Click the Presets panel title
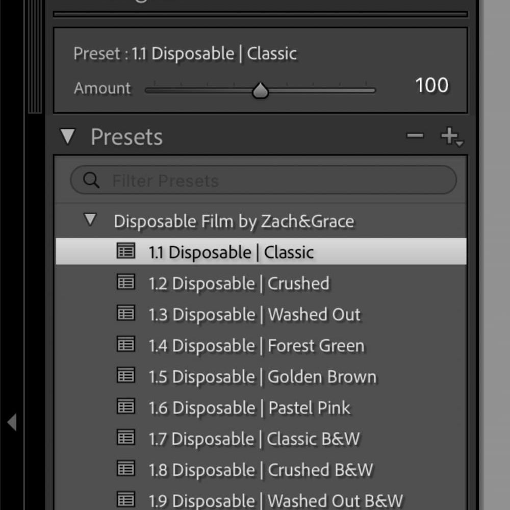The image size is (510, 510). (126, 137)
